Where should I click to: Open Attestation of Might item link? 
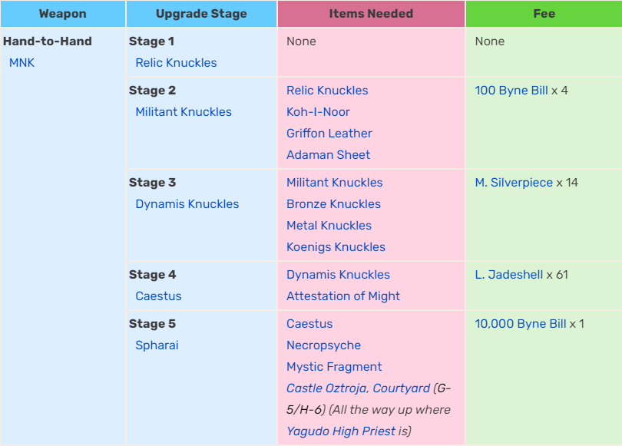[343, 296]
